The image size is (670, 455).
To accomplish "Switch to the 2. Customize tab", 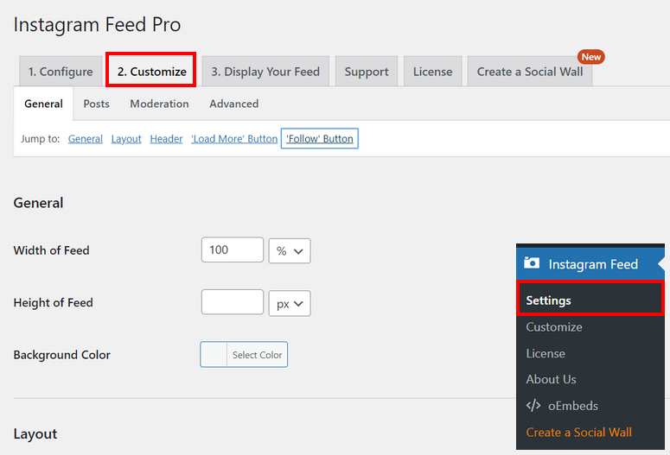I will click(151, 72).
